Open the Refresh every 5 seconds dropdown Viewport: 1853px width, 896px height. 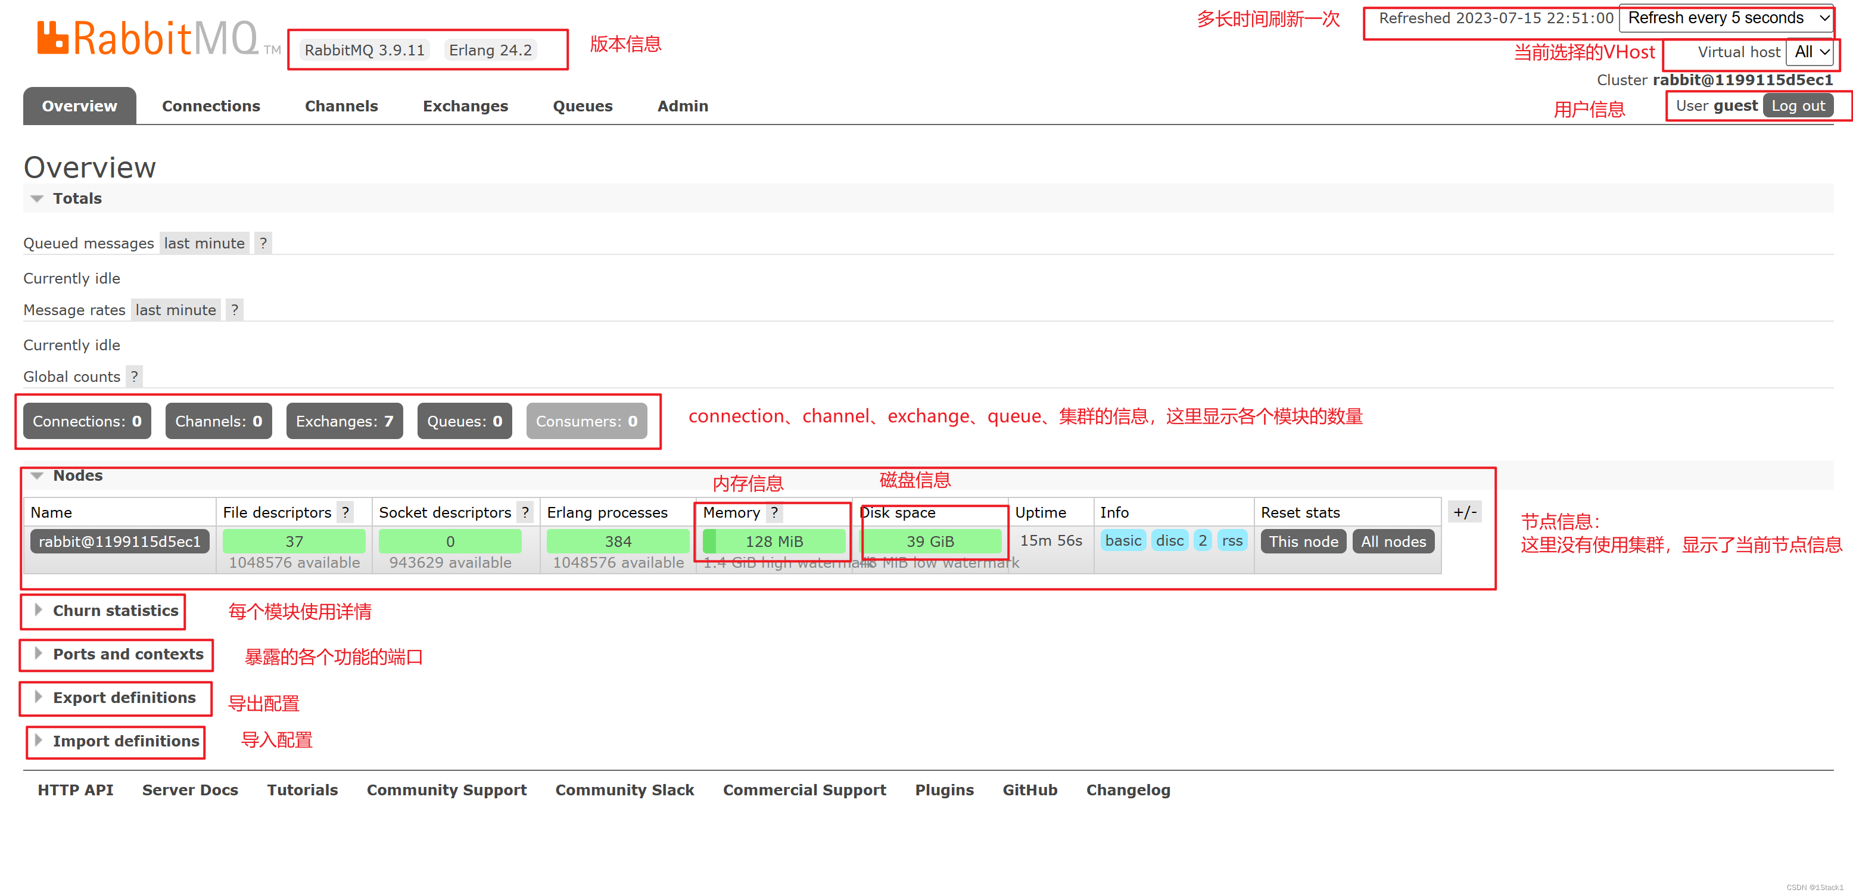[x=1726, y=18]
